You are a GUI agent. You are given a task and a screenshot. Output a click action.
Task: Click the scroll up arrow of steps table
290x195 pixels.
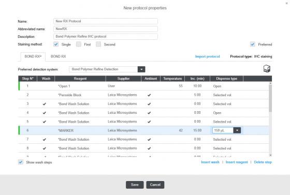pos(270,83)
